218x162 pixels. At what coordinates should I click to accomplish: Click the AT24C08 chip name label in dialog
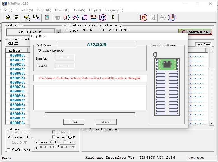coord(96,45)
